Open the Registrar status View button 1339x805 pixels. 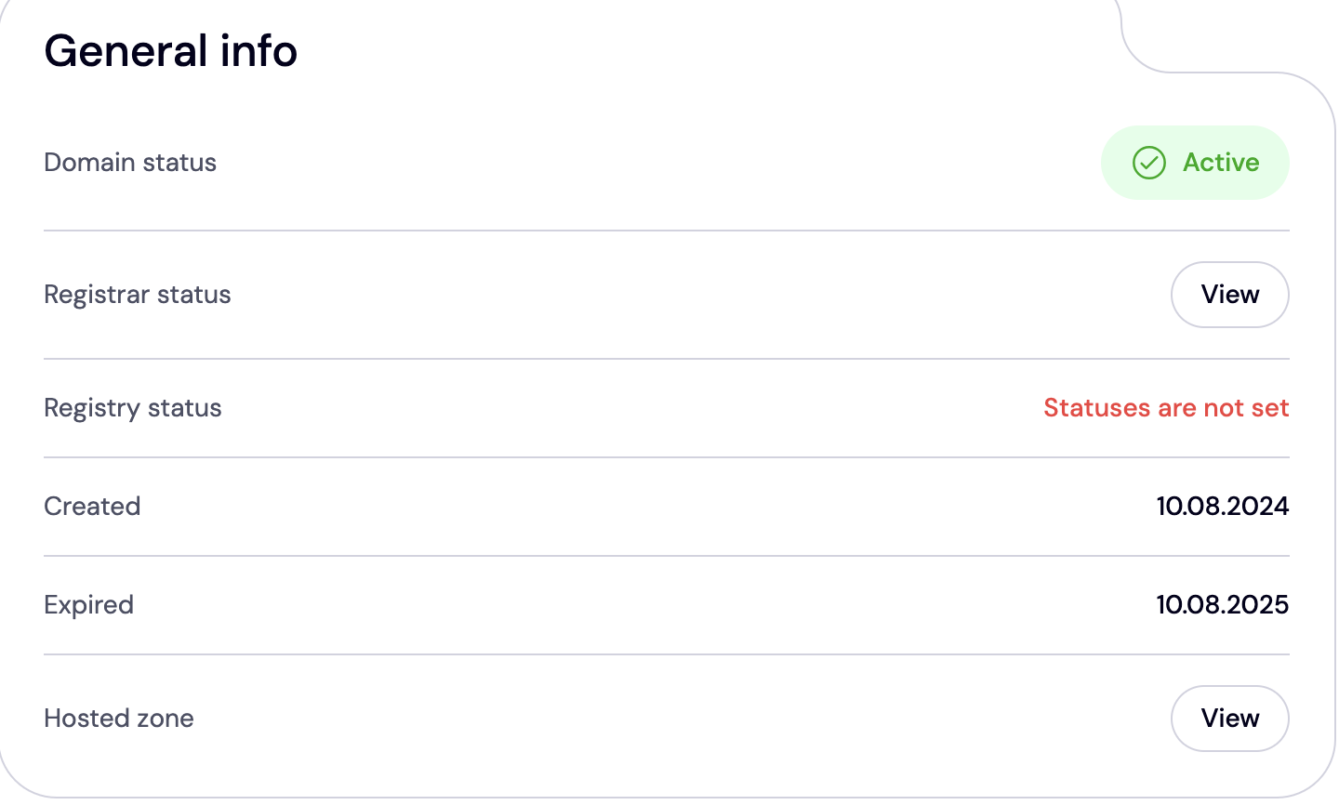[x=1229, y=295]
